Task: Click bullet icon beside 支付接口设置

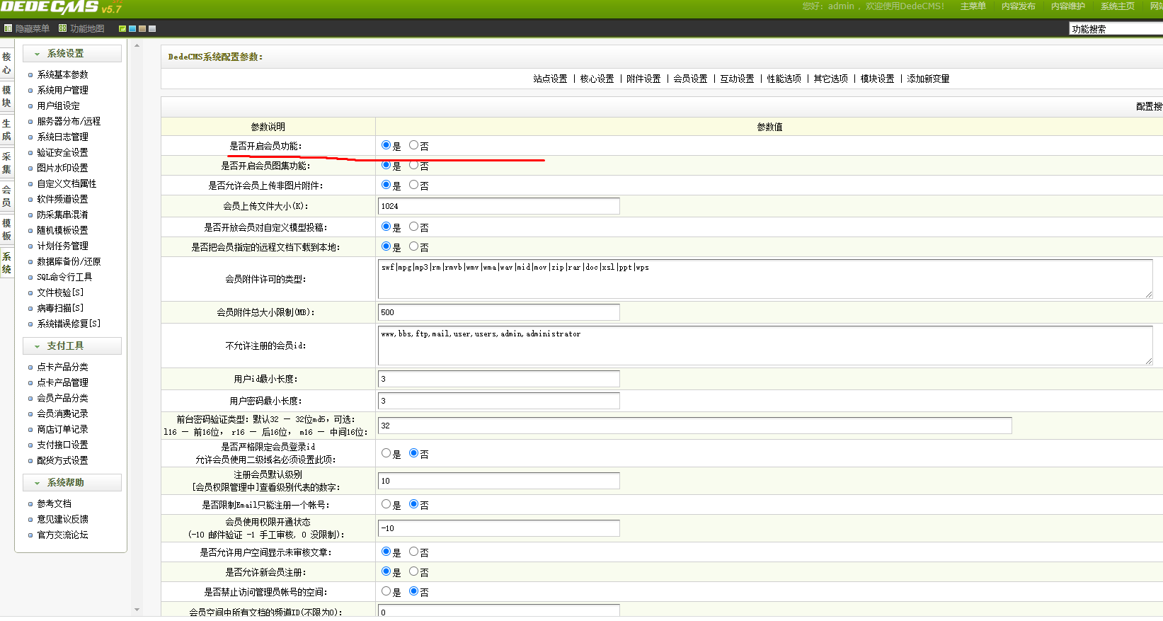Action: [30, 445]
